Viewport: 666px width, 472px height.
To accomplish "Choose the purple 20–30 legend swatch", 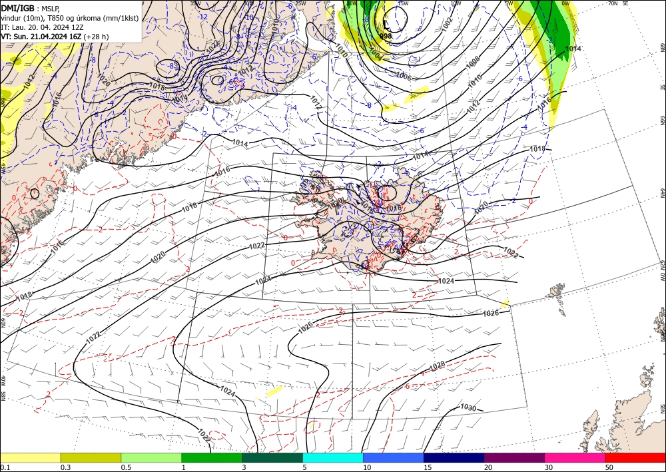I will 514,457.
